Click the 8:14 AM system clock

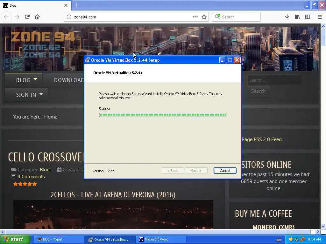click(314, 240)
